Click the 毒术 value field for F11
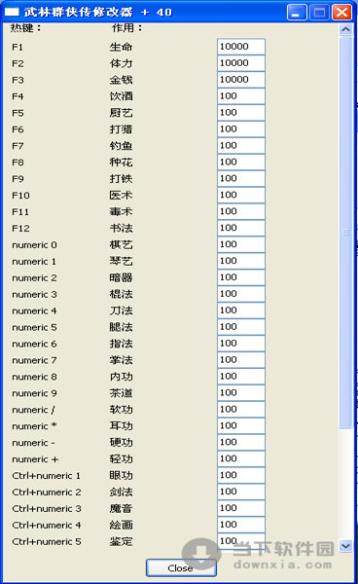The image size is (358, 584). click(x=241, y=211)
